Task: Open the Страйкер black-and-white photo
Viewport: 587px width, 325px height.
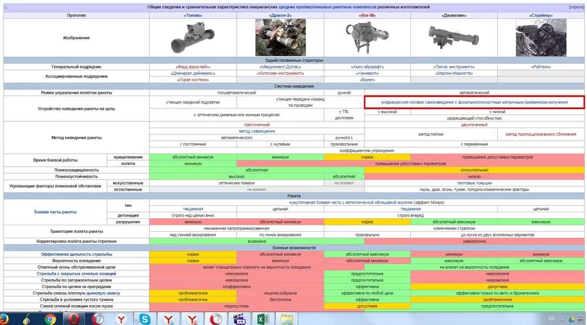Action: coord(541,38)
